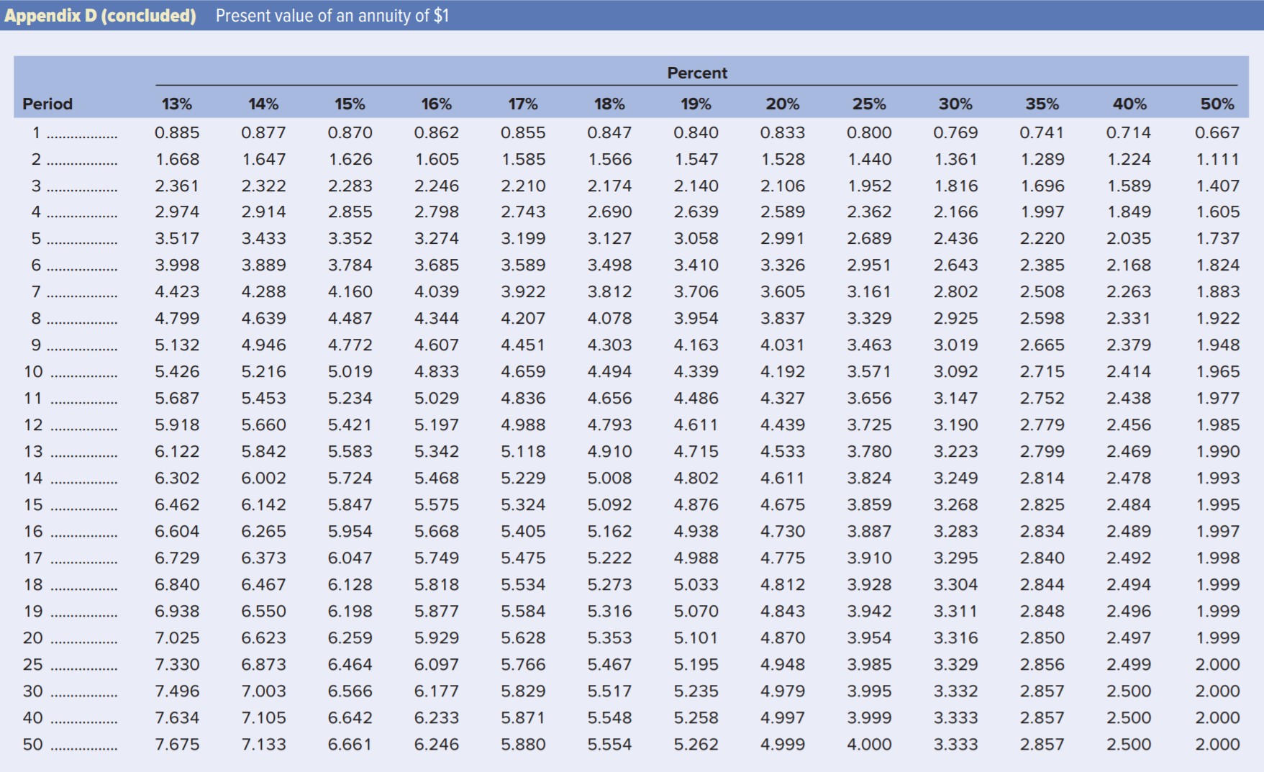Select the 14% column header

(263, 104)
